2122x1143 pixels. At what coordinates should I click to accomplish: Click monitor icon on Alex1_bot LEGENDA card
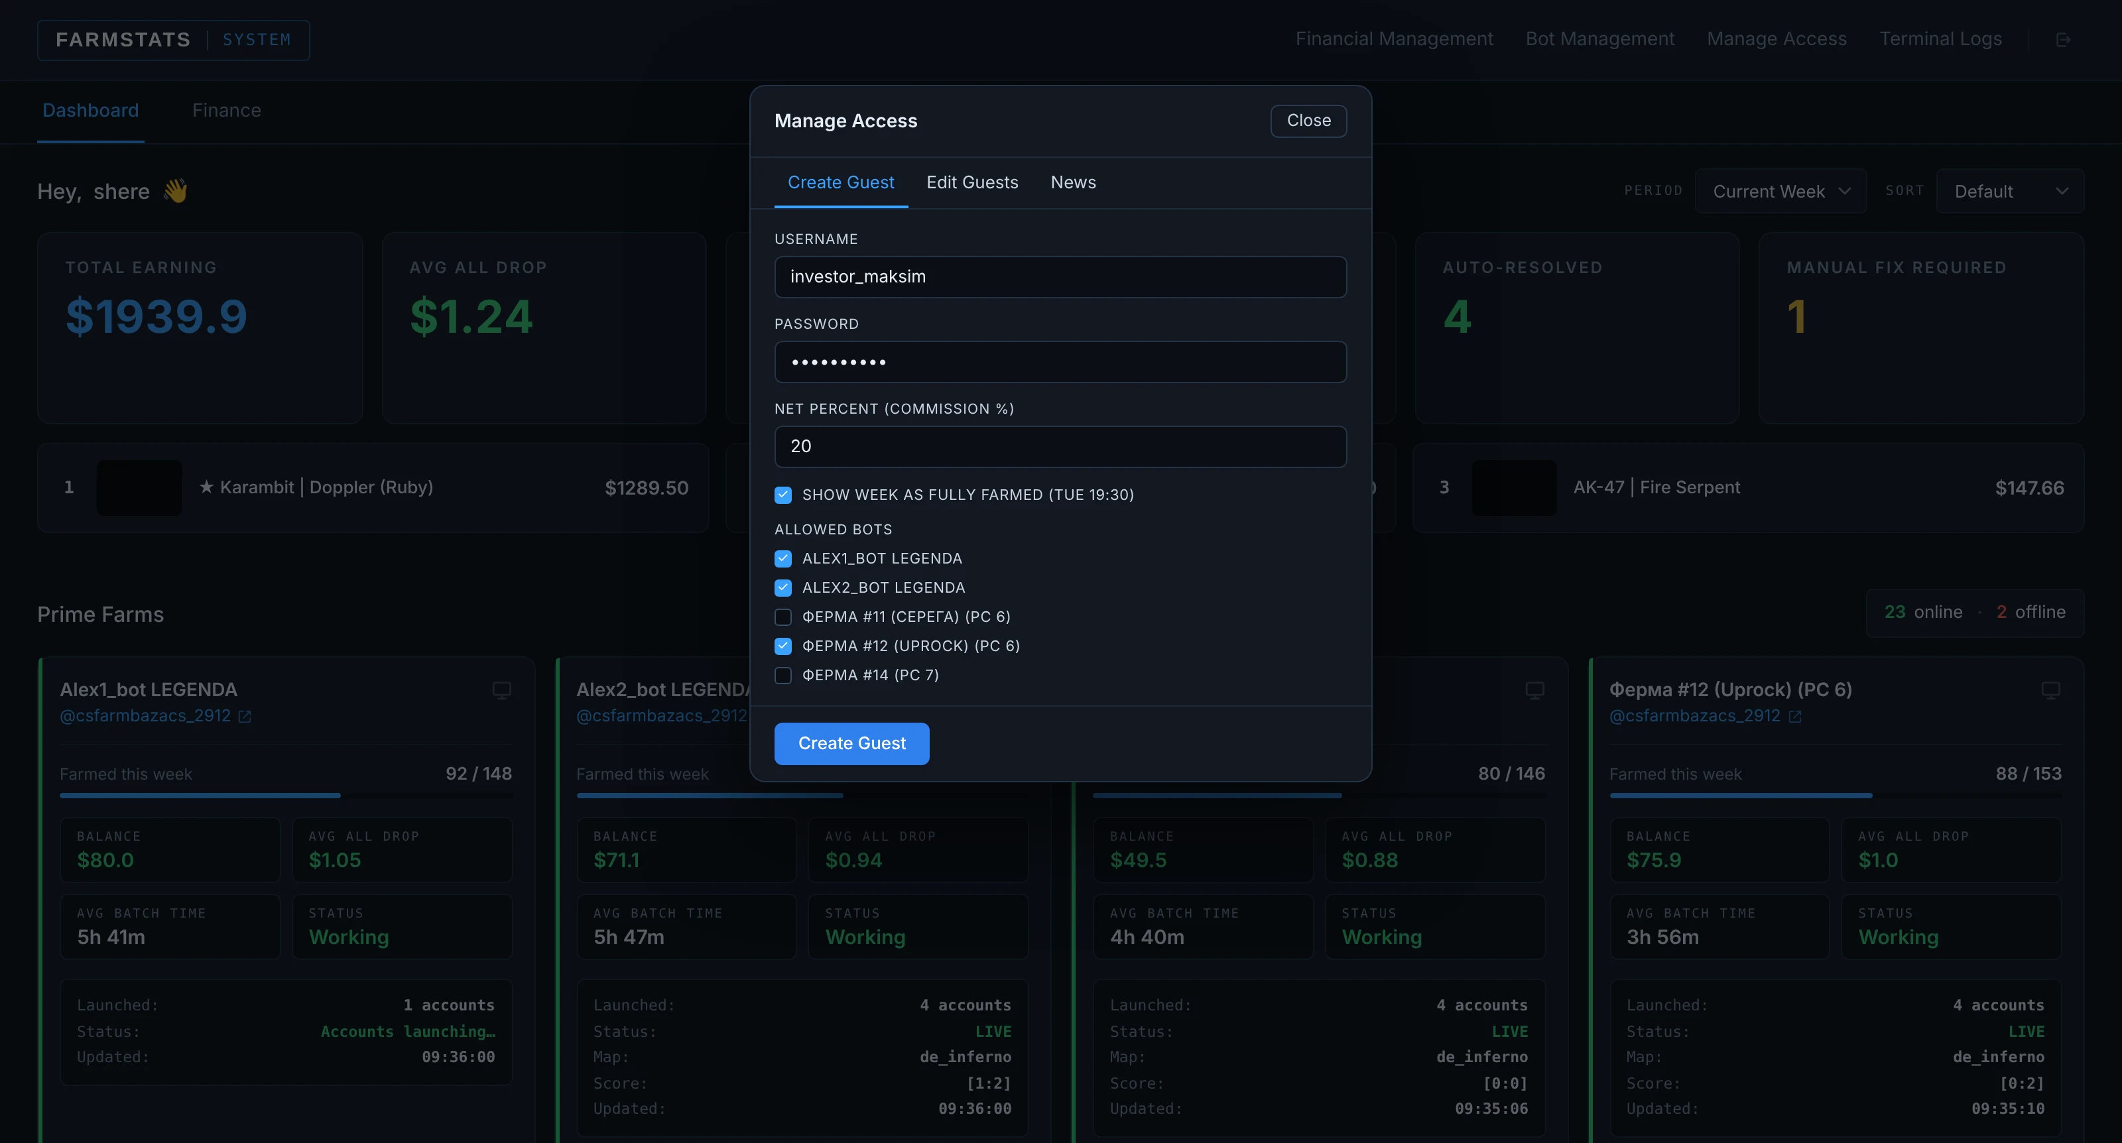pos(502,690)
